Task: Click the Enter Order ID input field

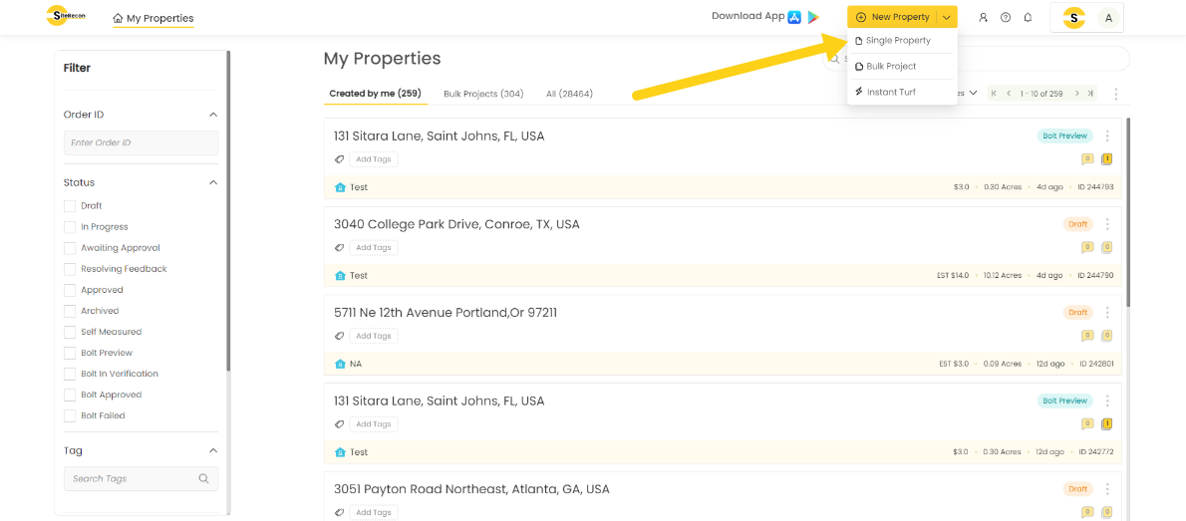Action: [141, 142]
